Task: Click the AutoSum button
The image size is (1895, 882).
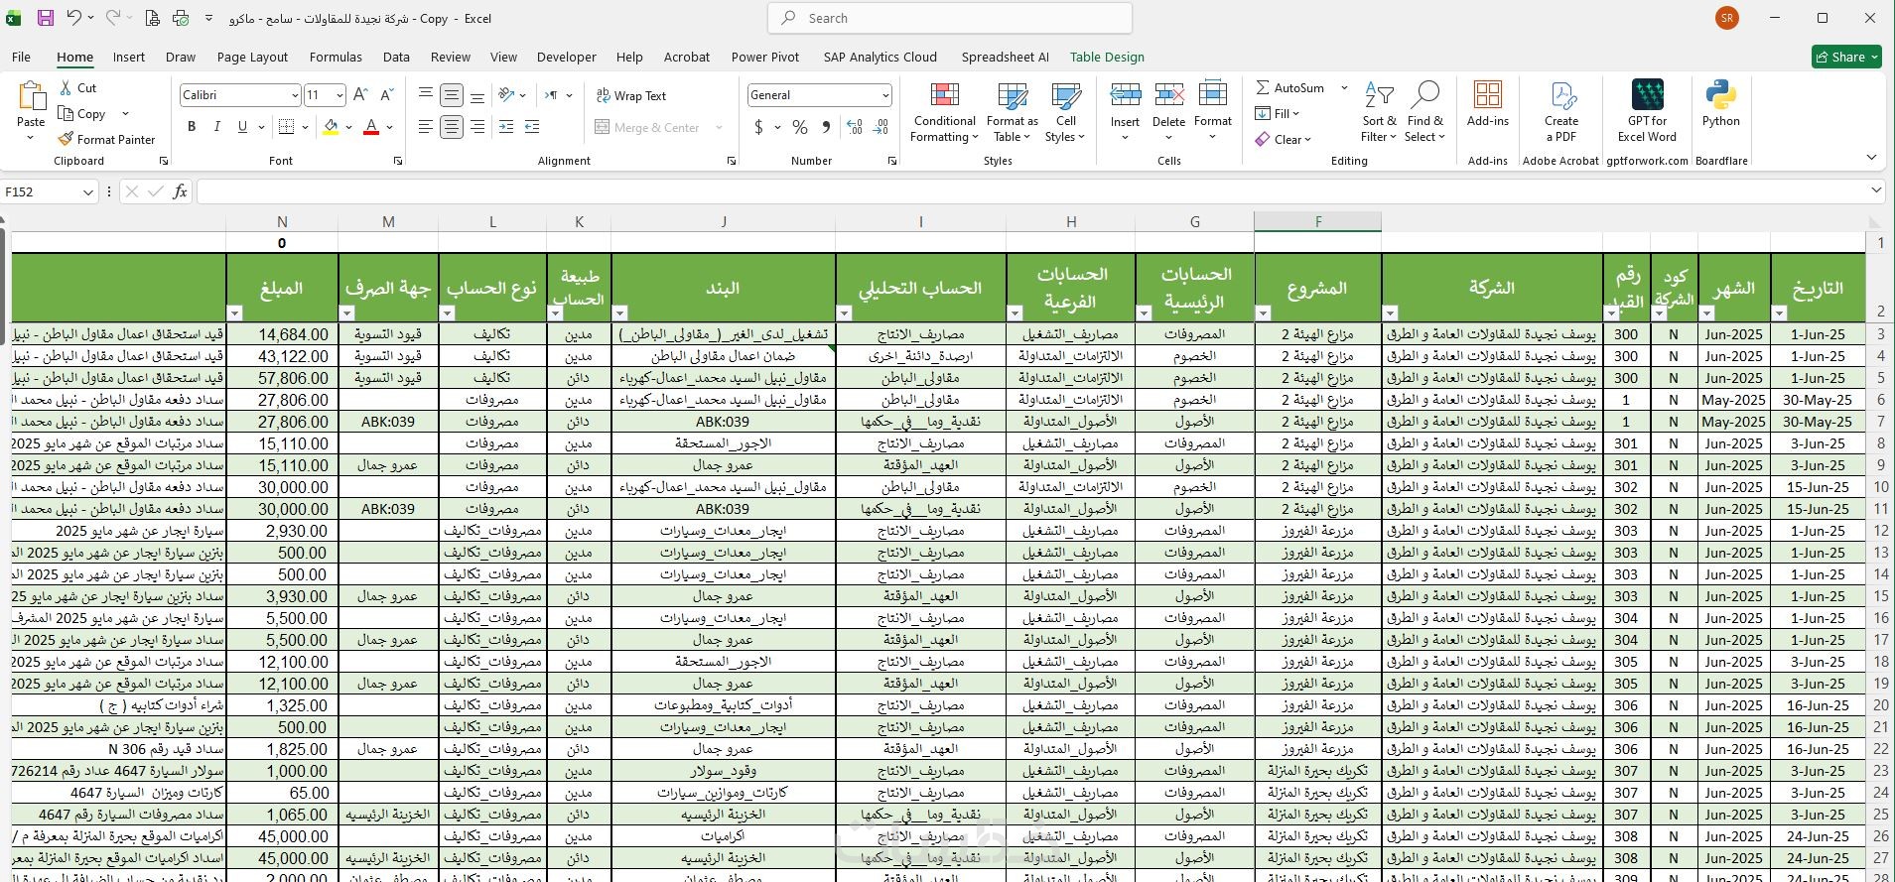Action: [1289, 87]
